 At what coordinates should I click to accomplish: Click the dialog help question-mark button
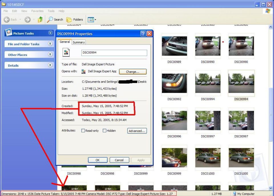(x=143, y=34)
